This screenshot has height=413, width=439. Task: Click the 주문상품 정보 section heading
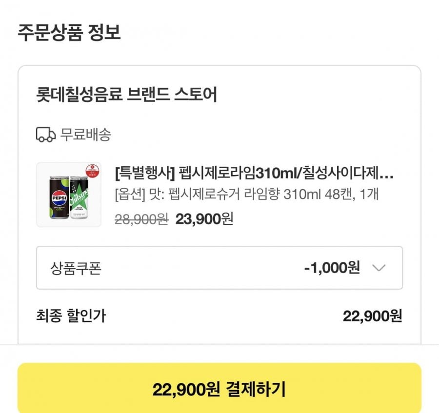69,33
